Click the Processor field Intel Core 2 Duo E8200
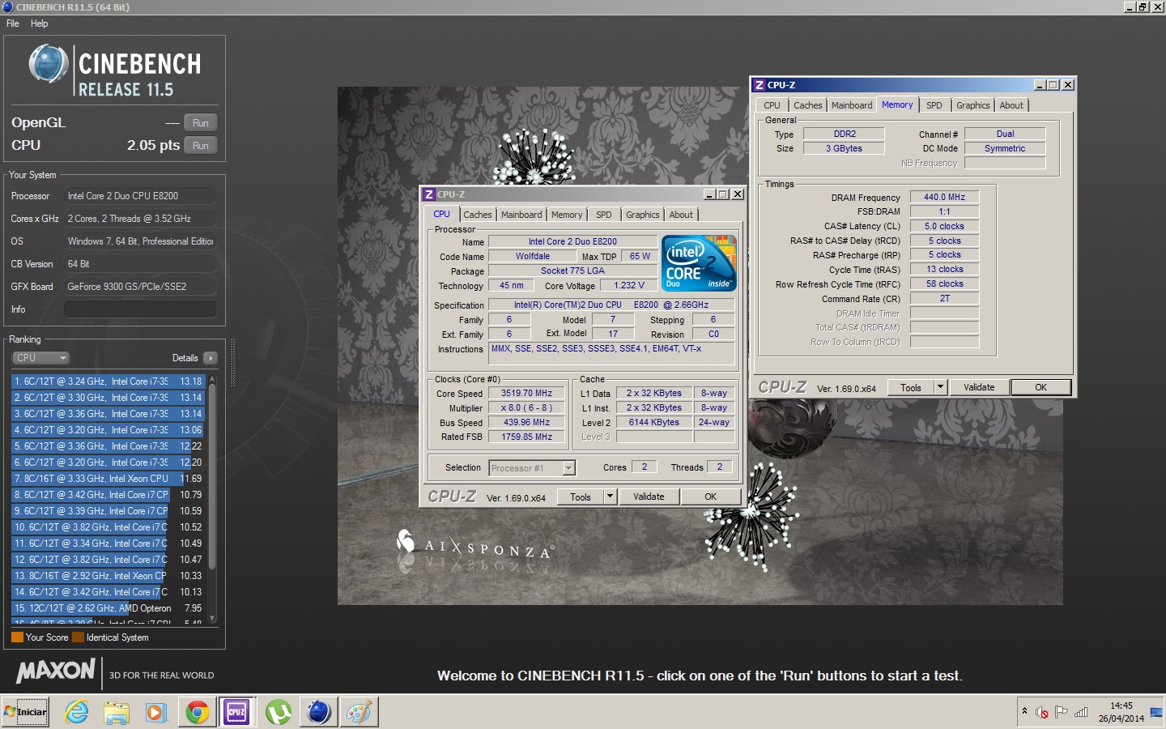 tap(140, 196)
